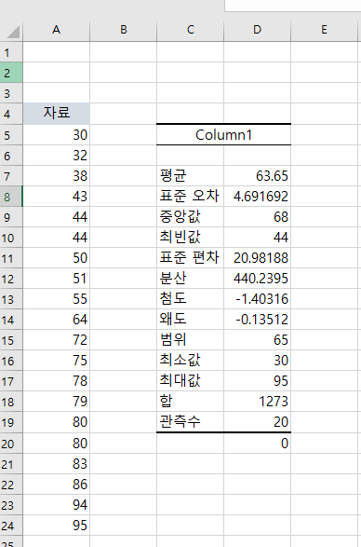Select the count value 20

tap(257, 422)
